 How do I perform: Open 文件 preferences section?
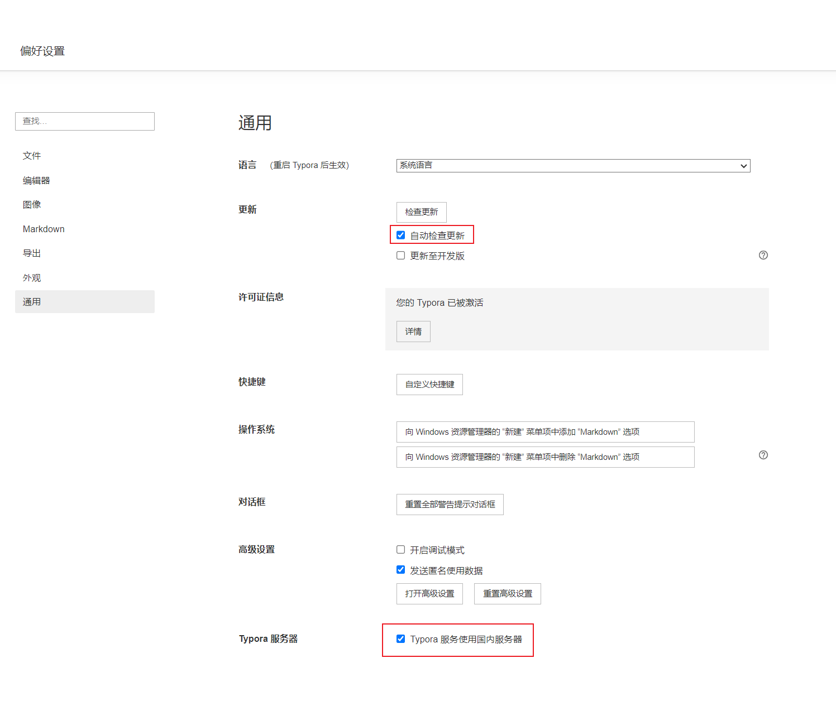tap(85, 156)
